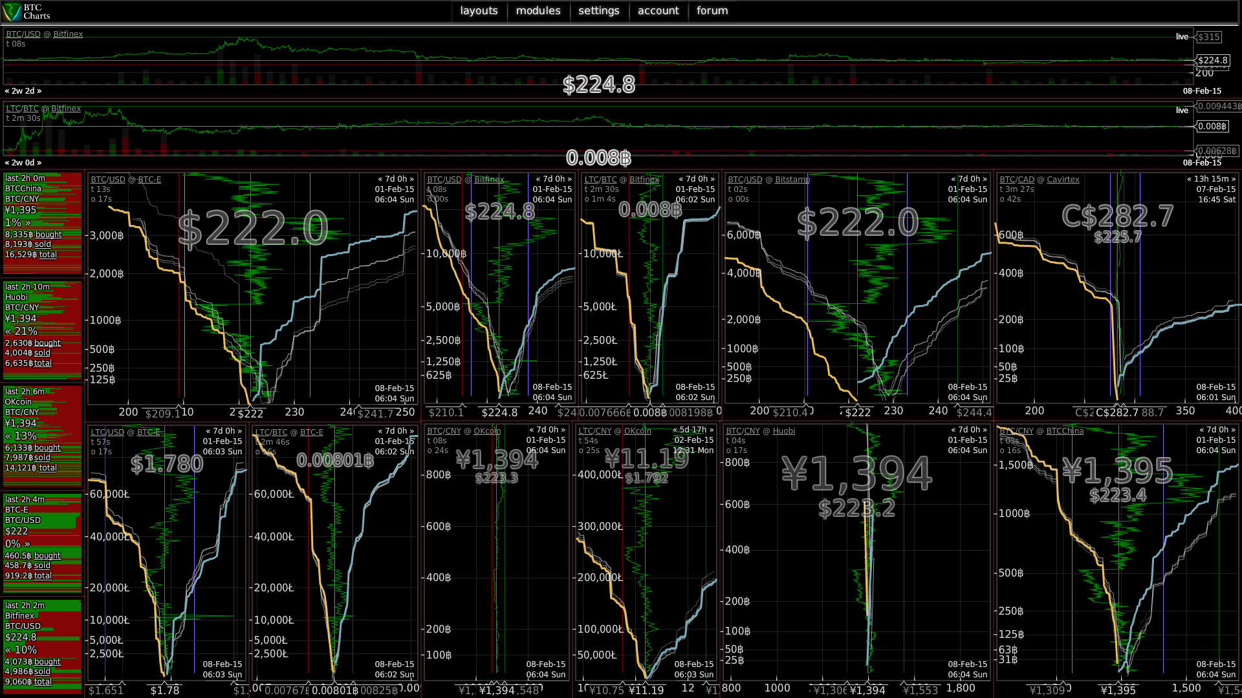Click bought link in Huobi panel
Image resolution: width=1242 pixels, height=698 pixels.
point(47,343)
